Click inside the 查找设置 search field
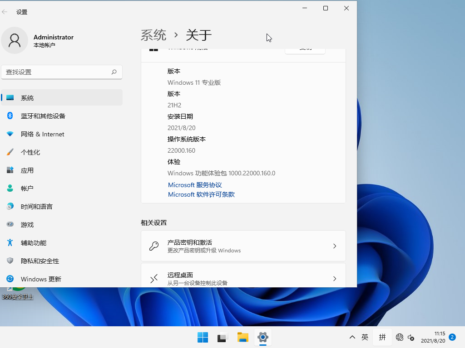The width and height of the screenshot is (465, 348). click(x=59, y=72)
